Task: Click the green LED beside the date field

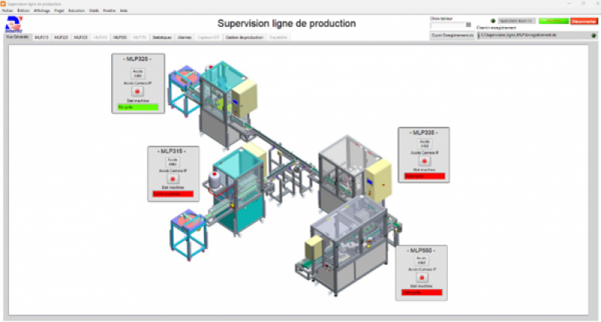Action: (x=493, y=21)
